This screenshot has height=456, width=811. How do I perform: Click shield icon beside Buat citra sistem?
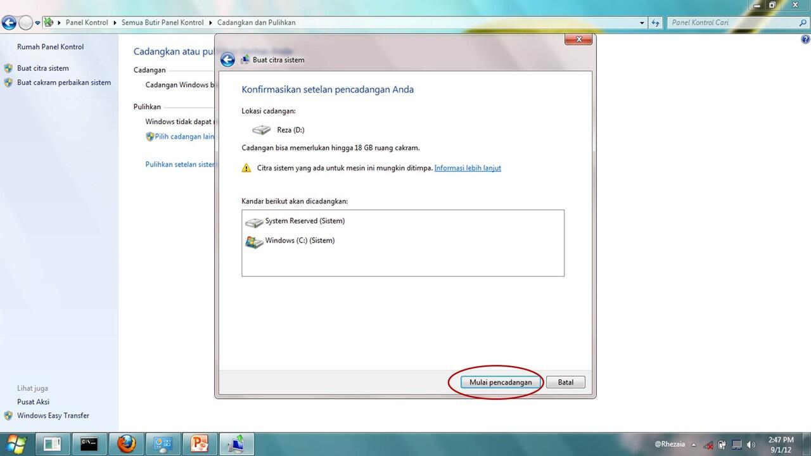8,68
